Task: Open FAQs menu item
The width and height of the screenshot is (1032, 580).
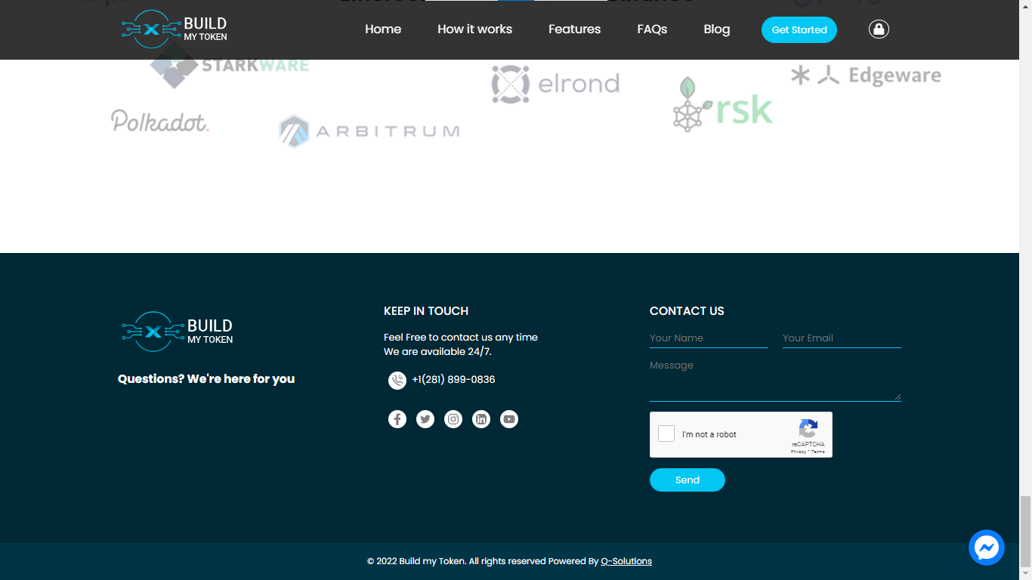Action: (652, 29)
